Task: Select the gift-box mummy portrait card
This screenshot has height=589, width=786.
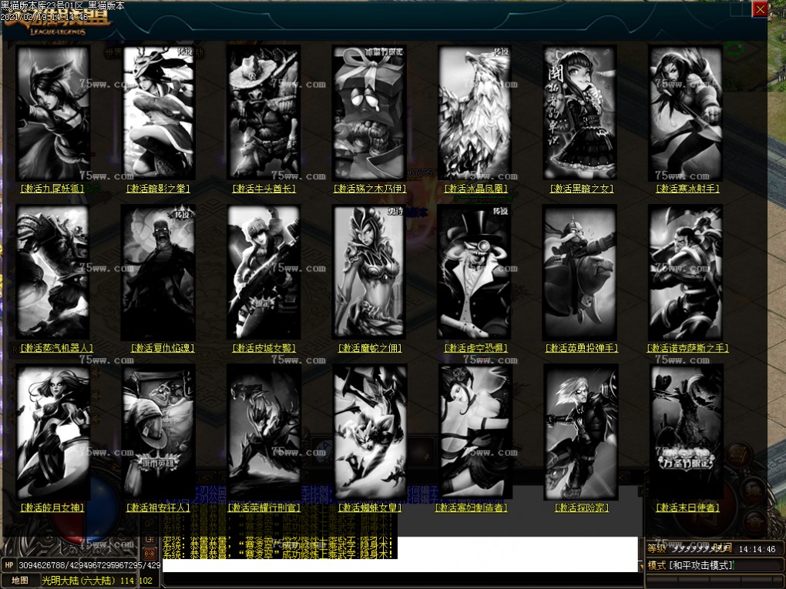Action: coord(369,113)
